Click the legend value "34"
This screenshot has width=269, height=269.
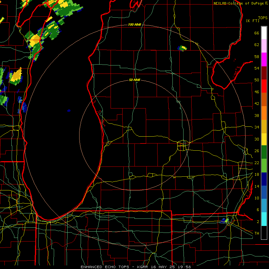[257, 127]
